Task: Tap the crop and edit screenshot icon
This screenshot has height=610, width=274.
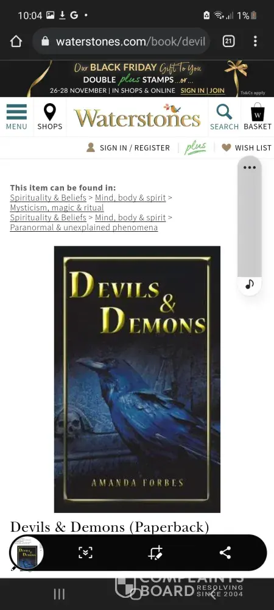Action: (x=155, y=553)
